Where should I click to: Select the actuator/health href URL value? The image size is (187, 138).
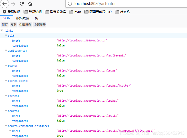pos(88,116)
